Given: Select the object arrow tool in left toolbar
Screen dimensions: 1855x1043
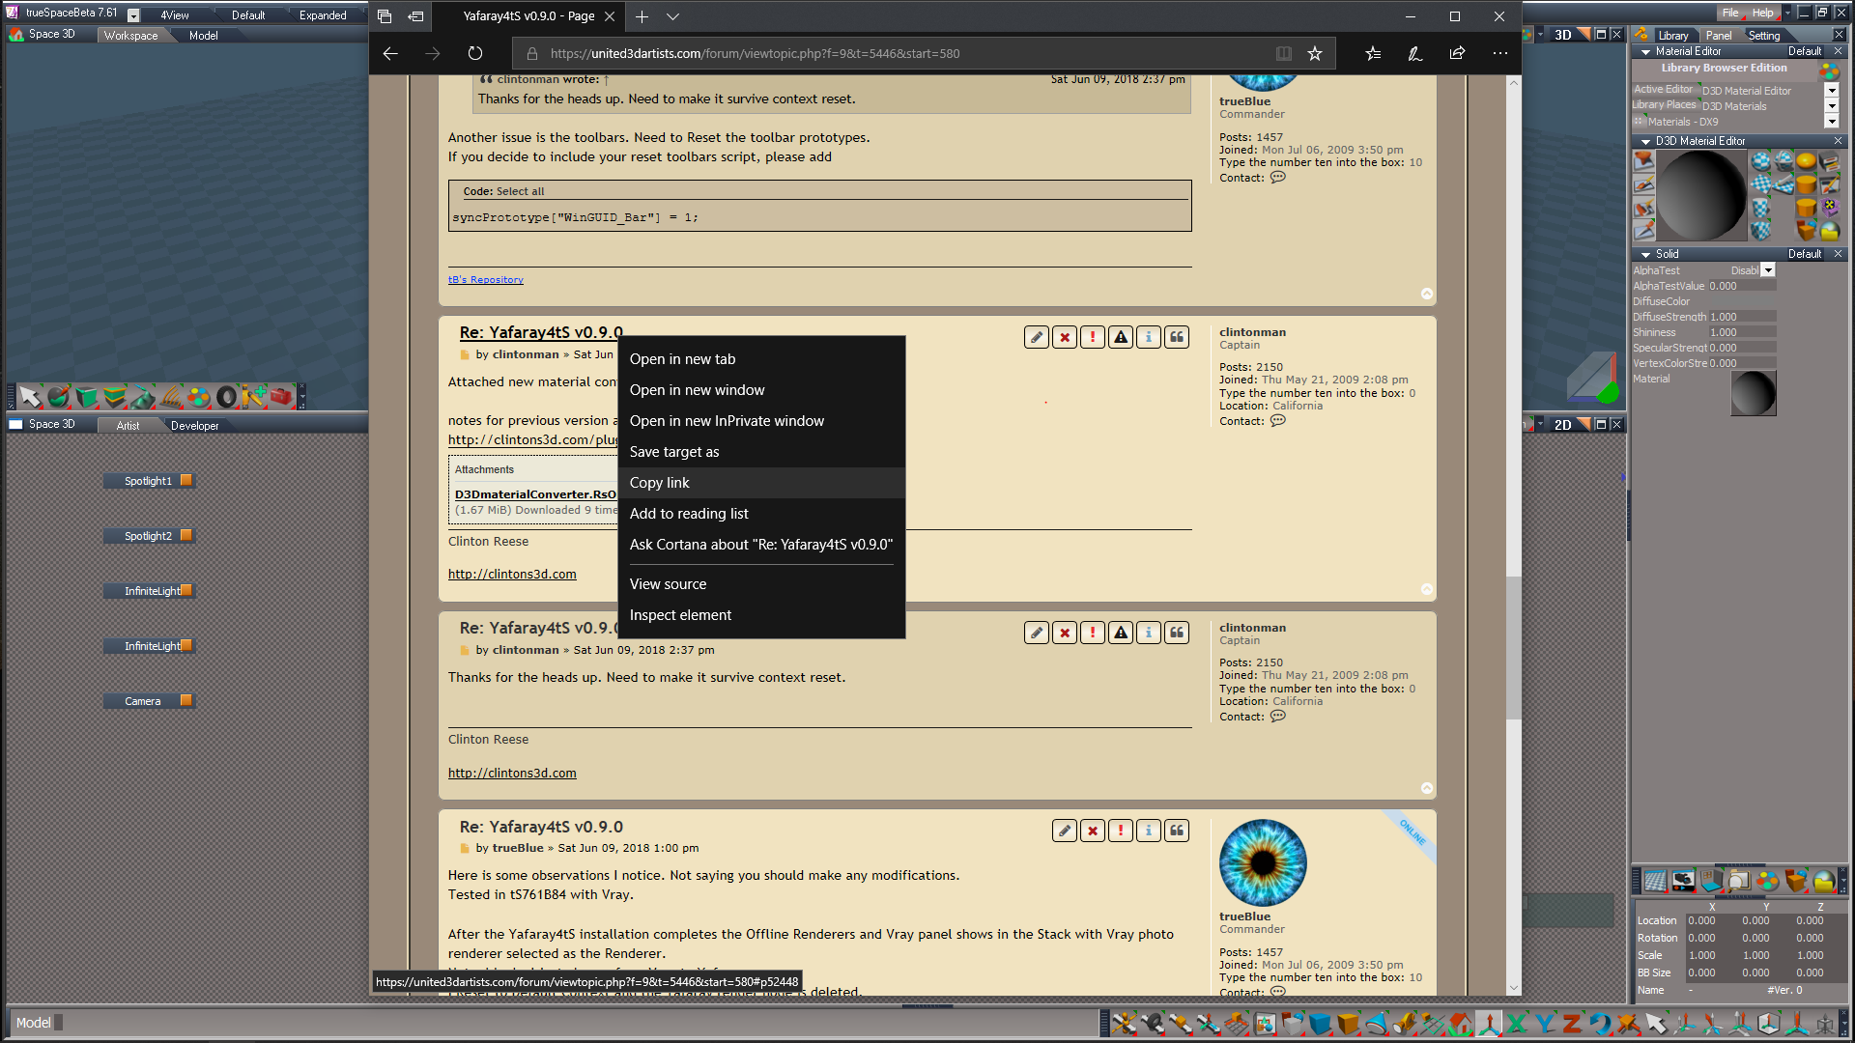Looking at the screenshot, I should [x=30, y=396].
